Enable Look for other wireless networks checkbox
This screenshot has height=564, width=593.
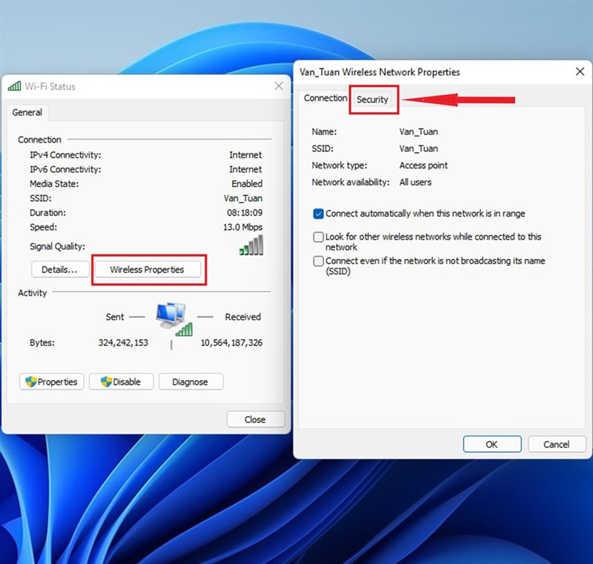tap(319, 237)
